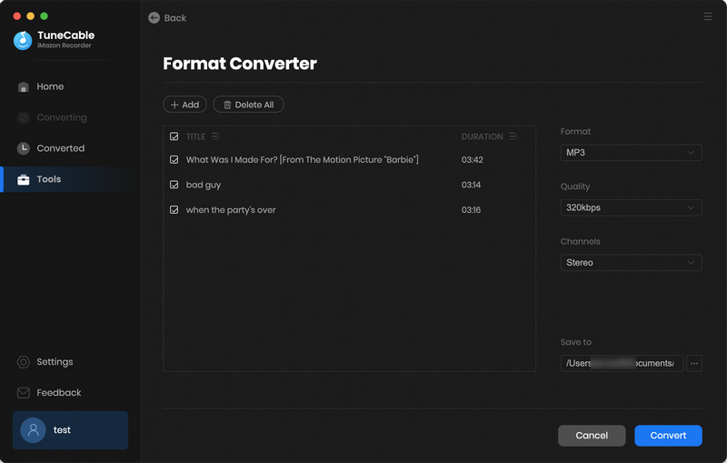This screenshot has width=727, height=463.
Task: Click the blue Convert button
Action: (x=668, y=436)
